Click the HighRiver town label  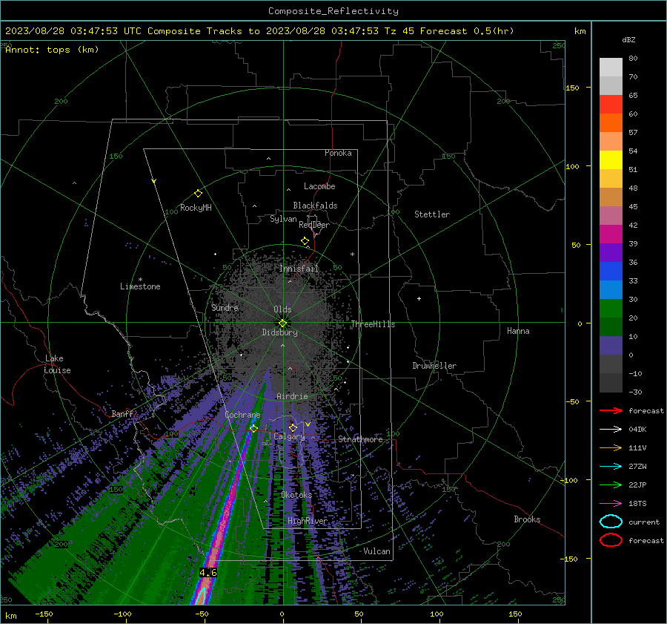pyautogui.click(x=308, y=521)
